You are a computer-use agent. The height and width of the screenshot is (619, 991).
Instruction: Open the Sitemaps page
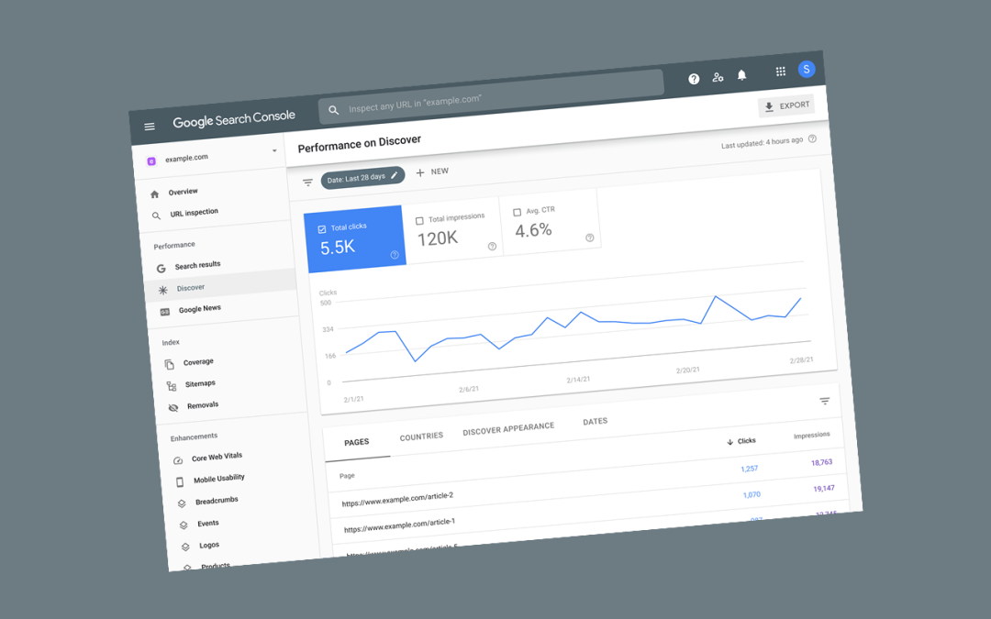click(x=200, y=384)
